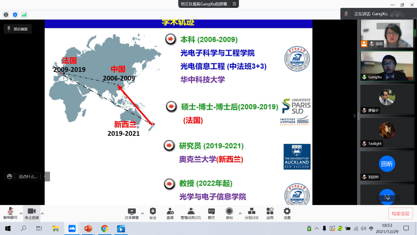Screen dimensions: 417x235
Task: Select GangXu's video thumbnail
Action: 387,66
